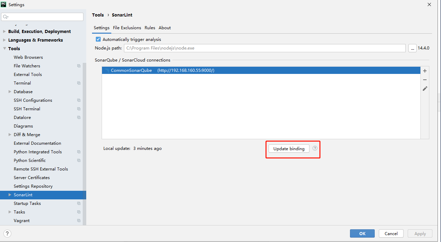Click the search magnifier icon
Viewport: 441px width, 242px height.
[x=6, y=17]
